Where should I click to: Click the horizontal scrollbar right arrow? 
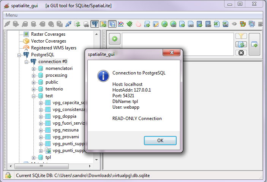point(90,166)
